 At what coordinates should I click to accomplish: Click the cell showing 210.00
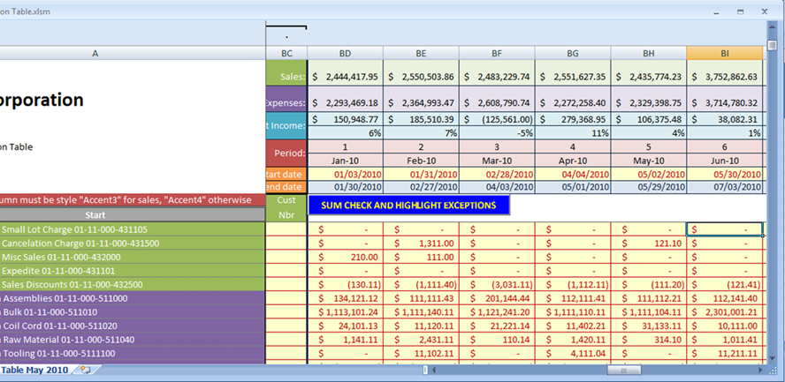click(x=346, y=257)
